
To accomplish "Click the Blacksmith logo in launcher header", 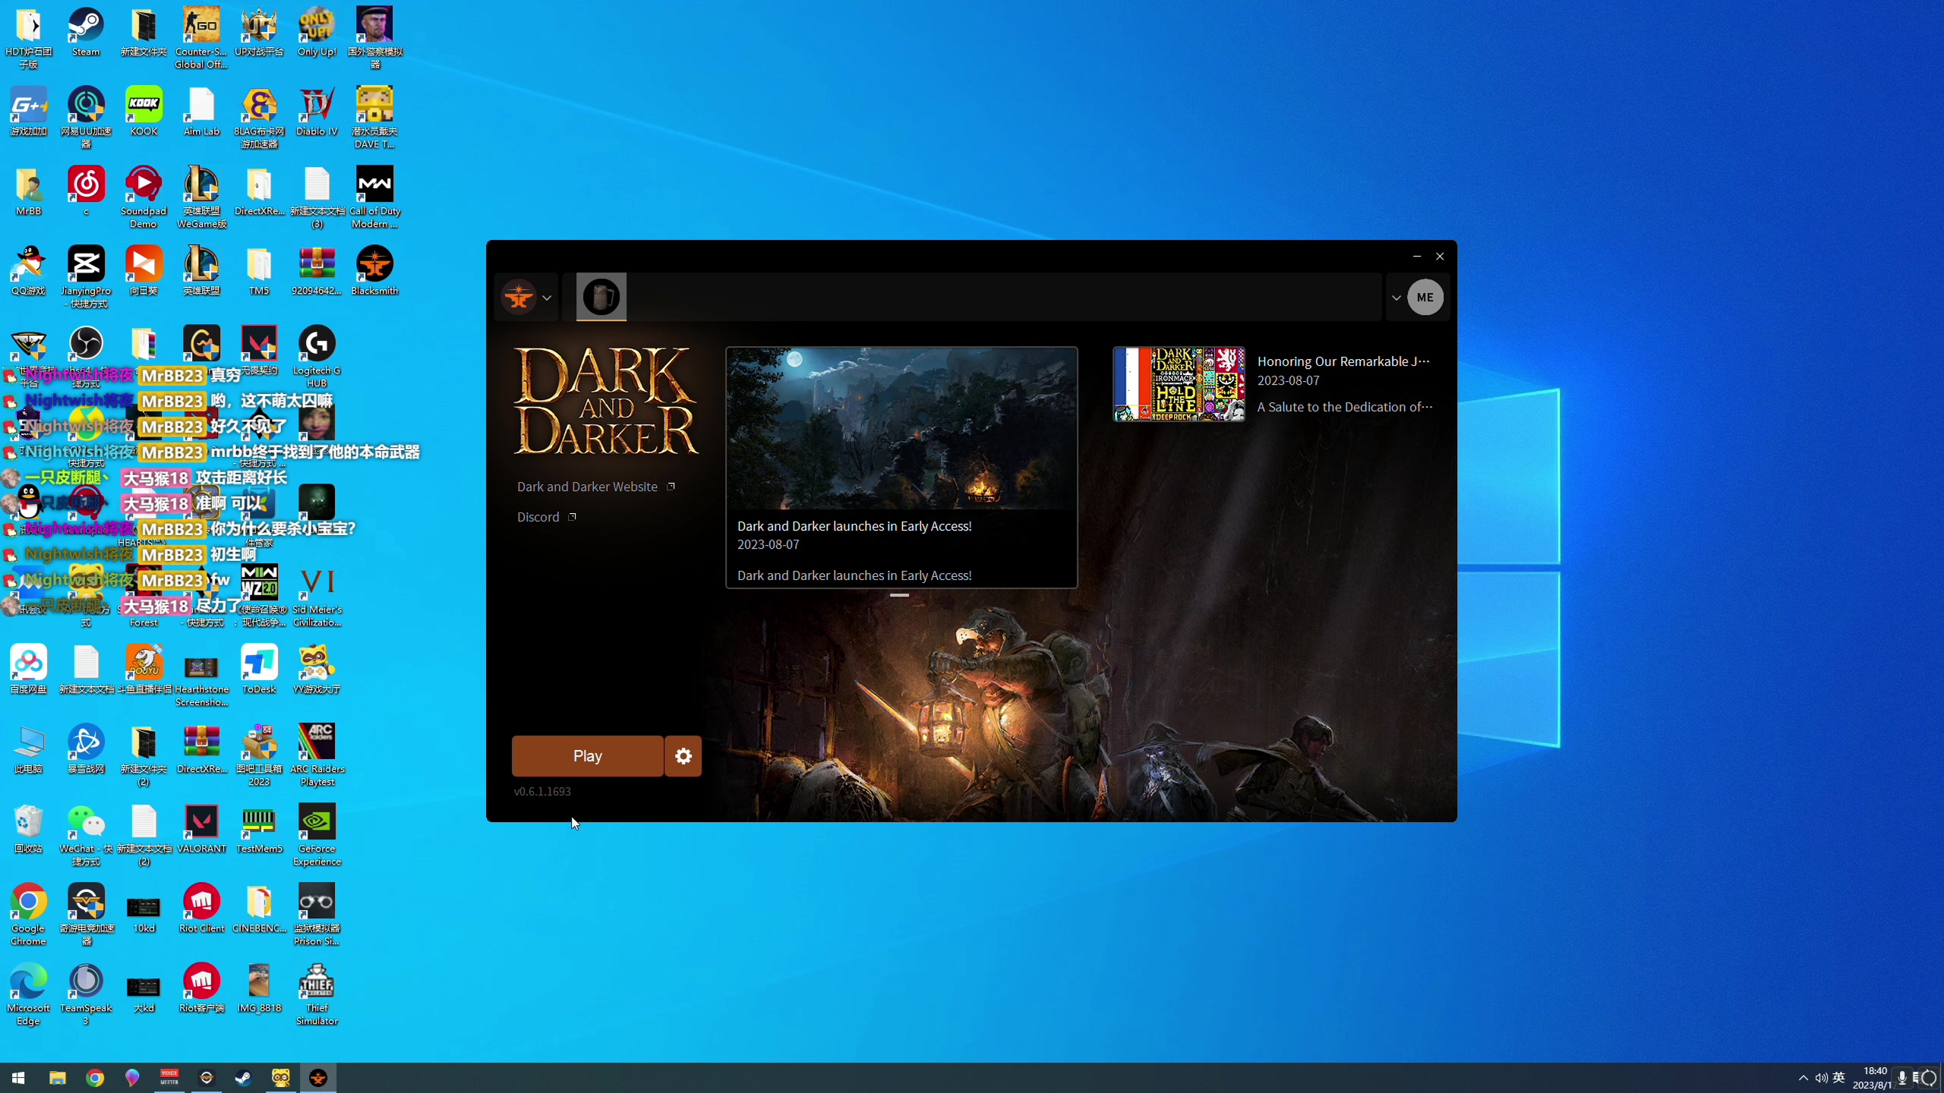I will tap(519, 298).
